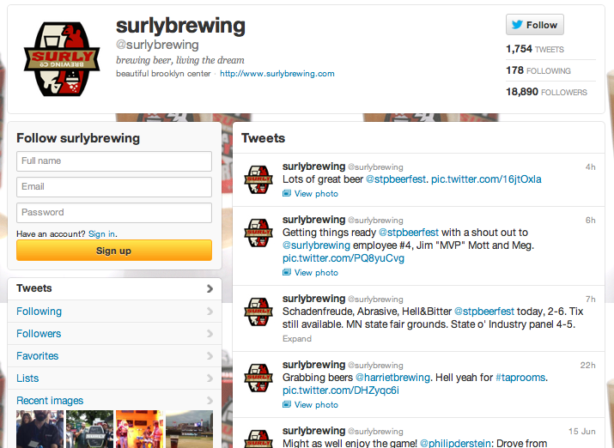The width and height of the screenshot is (614, 448).
Task: Click the Surly Brewing profile logo
Action: pyautogui.click(x=62, y=59)
